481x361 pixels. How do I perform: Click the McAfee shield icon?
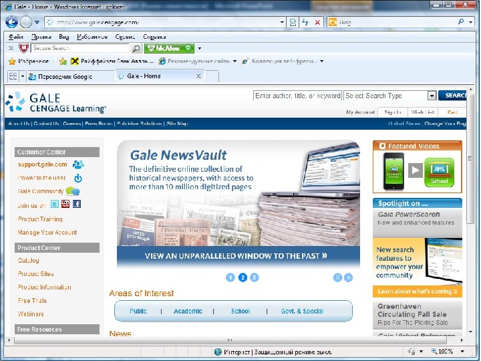tap(23, 48)
